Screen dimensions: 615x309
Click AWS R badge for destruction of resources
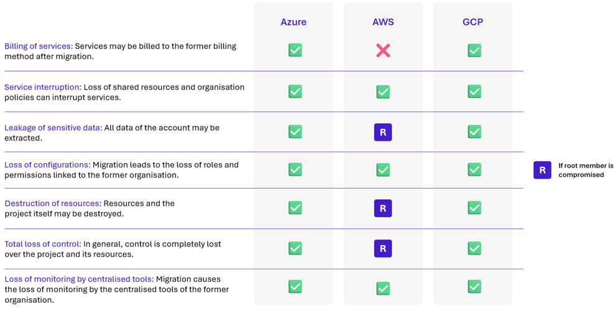[383, 208]
